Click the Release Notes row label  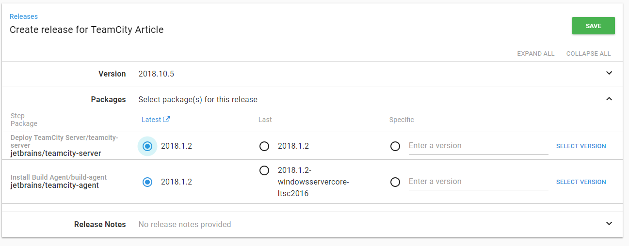(100, 224)
